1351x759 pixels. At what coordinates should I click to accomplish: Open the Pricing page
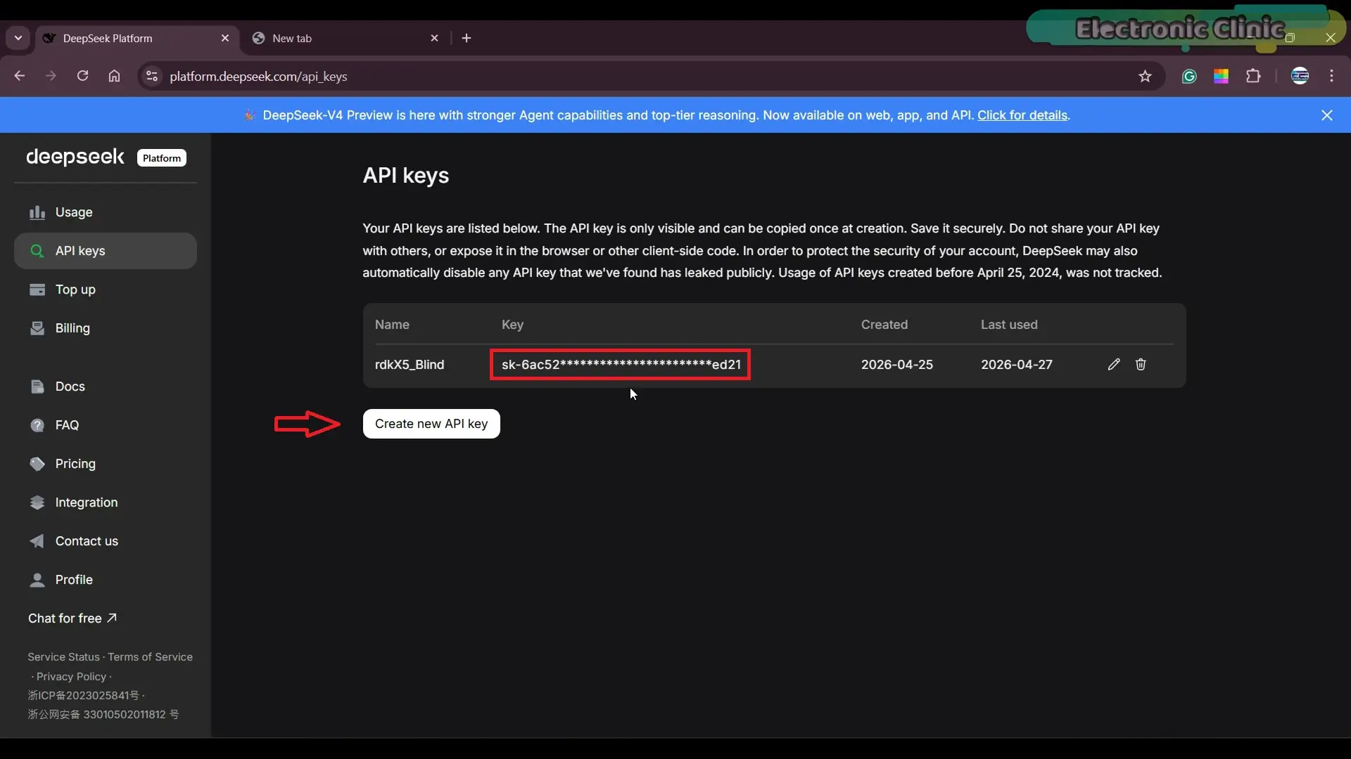pos(106,464)
